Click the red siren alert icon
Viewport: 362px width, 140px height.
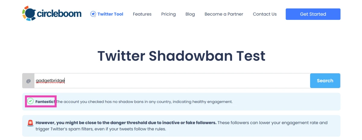(30, 123)
